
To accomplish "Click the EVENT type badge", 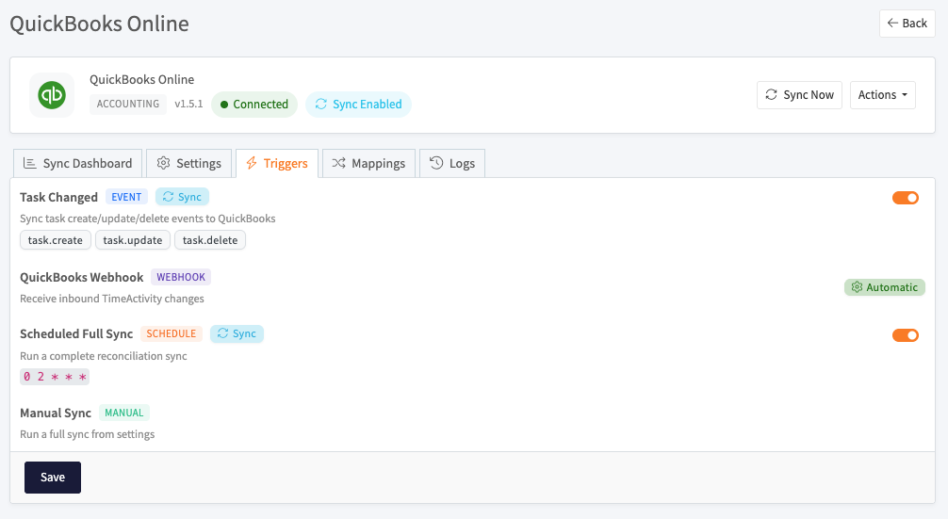I will pos(126,197).
